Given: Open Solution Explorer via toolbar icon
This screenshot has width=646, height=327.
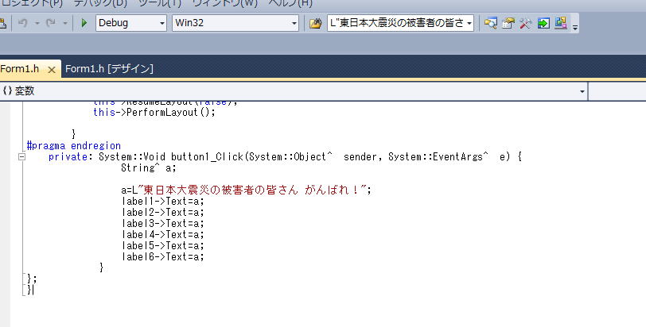Looking at the screenshot, I should pyautogui.click(x=490, y=23).
